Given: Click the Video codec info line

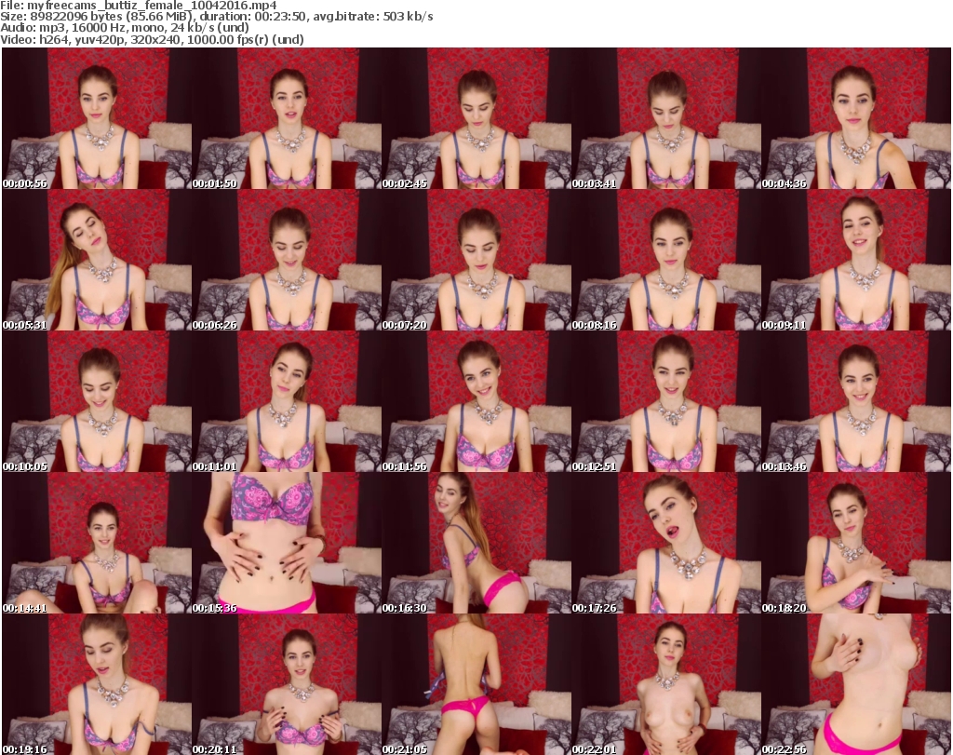Looking at the screenshot, I should pyautogui.click(x=153, y=39).
